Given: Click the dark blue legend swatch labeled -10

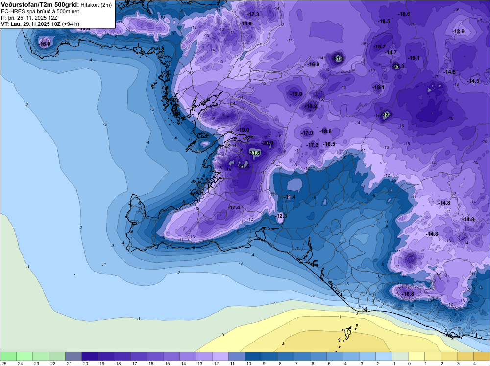Looking at the screenshot, I should tap(253, 356).
